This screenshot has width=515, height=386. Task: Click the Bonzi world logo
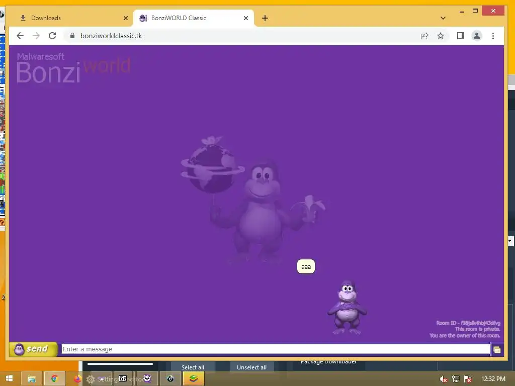[73, 68]
